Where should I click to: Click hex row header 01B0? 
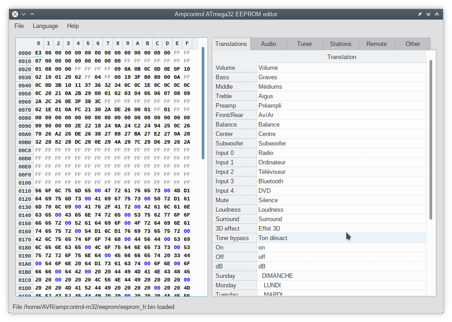click(x=25, y=272)
